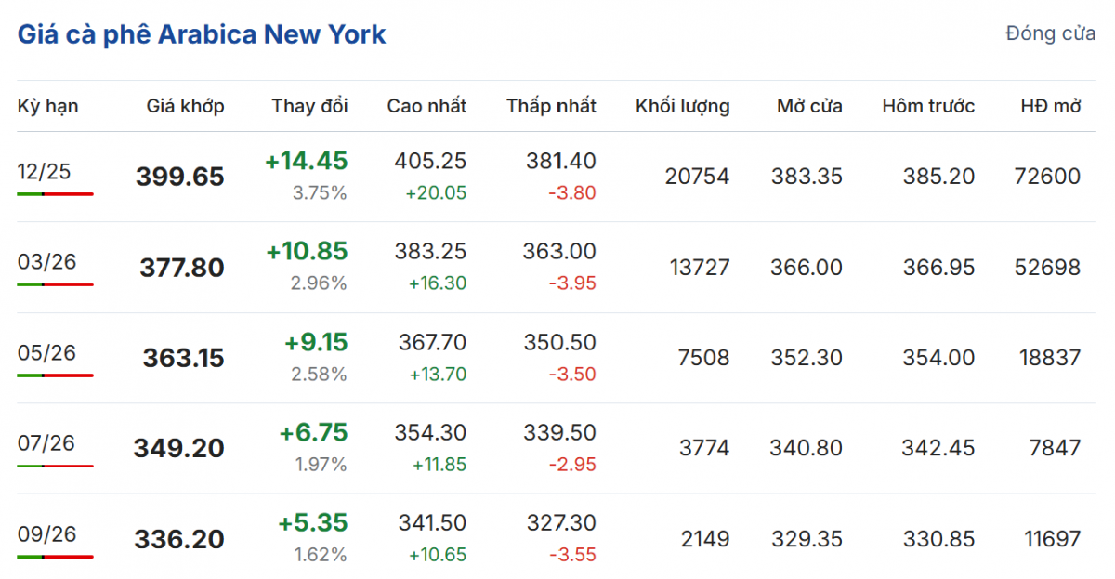Click the 399.65 matched price
Image resolution: width=1115 pixels, height=579 pixels.
pyautogui.click(x=180, y=177)
